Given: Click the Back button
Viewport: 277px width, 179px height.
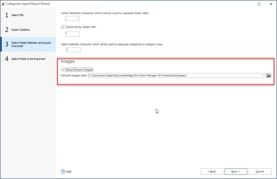Looking at the screenshot, I should coord(212,171).
